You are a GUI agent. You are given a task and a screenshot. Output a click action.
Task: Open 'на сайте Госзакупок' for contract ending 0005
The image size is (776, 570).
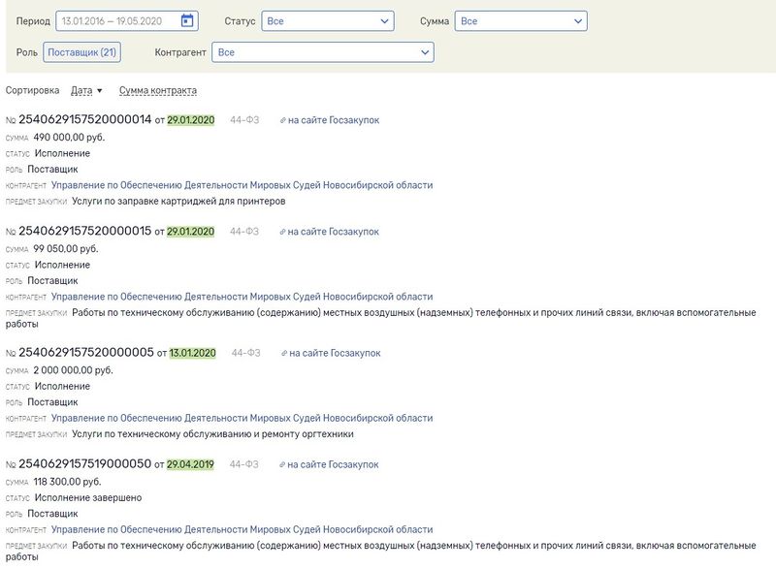pos(335,353)
